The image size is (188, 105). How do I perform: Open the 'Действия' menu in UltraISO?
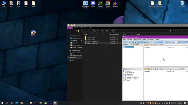click(130, 39)
